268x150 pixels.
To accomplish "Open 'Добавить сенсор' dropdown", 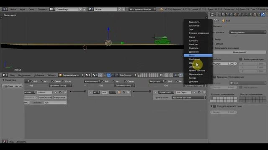I will click(60, 85).
